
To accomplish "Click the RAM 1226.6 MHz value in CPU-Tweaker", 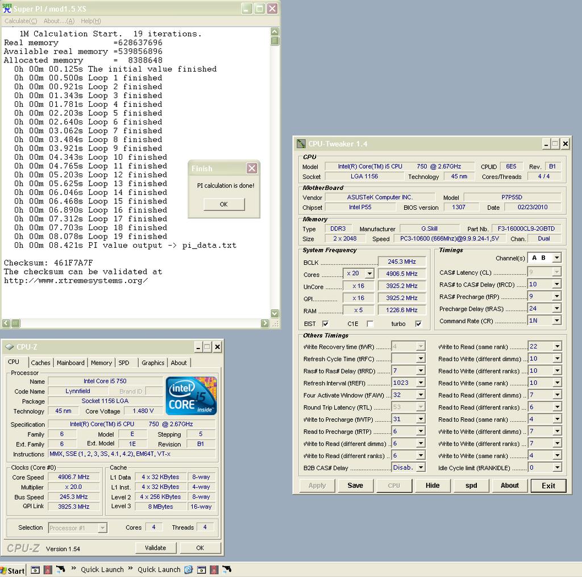I will click(x=402, y=310).
